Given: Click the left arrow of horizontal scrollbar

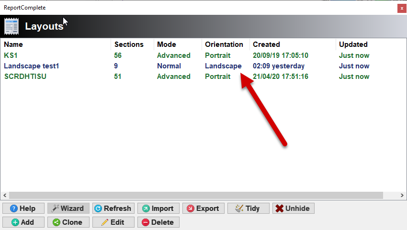Looking at the screenshot, I should pos(5,195).
